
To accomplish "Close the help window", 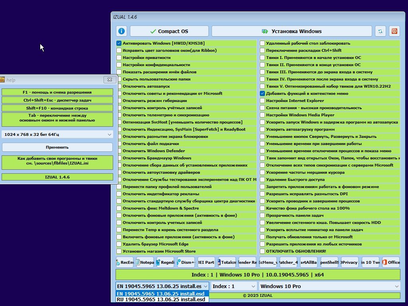I will [x=110, y=80].
